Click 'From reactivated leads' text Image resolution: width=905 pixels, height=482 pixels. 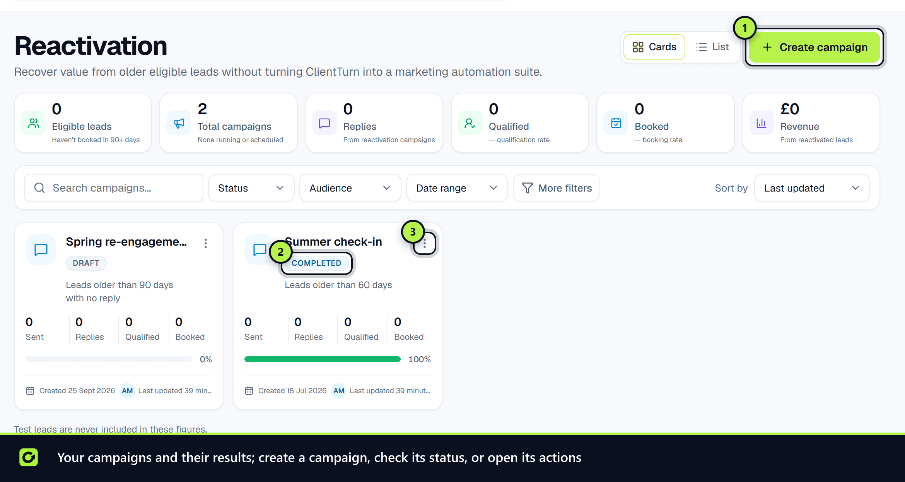coord(816,140)
